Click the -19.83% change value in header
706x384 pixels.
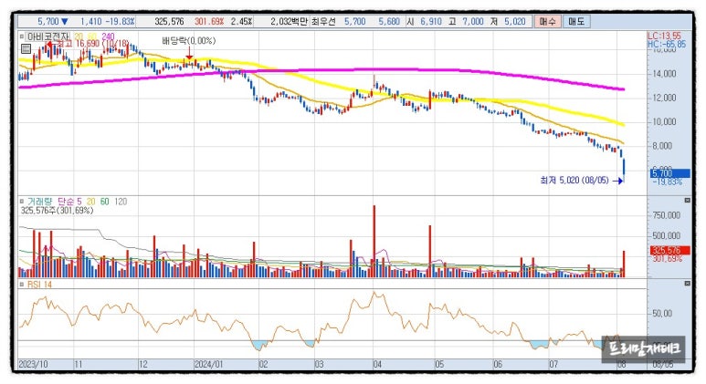[120, 22]
